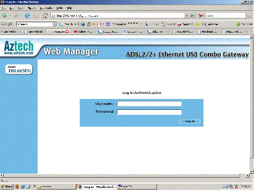
Task: Click the green Back arrow button
Action: (4, 16)
